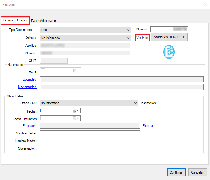Click the RENAPER fingerprint logo icon
The image size is (210, 180).
pos(169,52)
